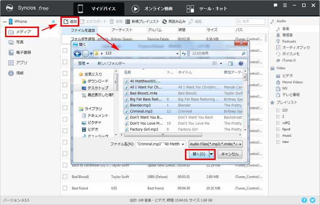Open recent locations dropdown in file dialog

tap(91, 54)
